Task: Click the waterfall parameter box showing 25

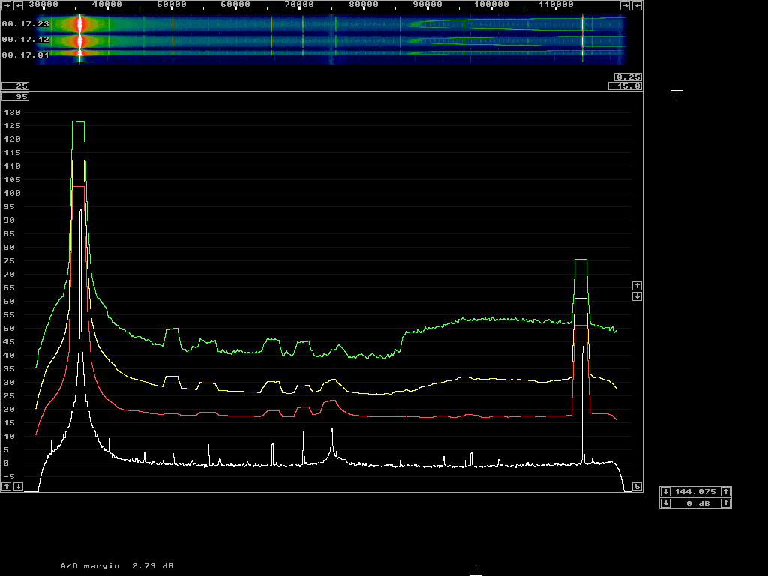Action: pyautogui.click(x=15, y=85)
